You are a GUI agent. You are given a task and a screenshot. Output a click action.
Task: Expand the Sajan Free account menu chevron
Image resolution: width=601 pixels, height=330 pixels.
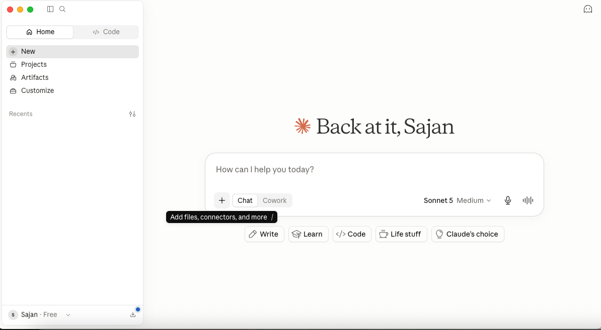point(68,315)
